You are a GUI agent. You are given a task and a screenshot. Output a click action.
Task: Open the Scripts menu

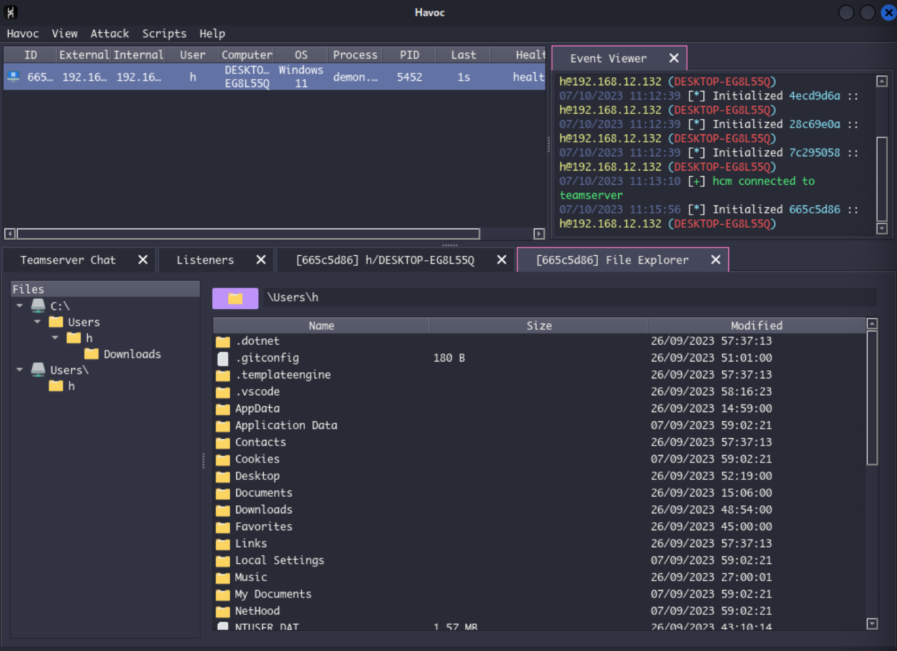(x=164, y=34)
